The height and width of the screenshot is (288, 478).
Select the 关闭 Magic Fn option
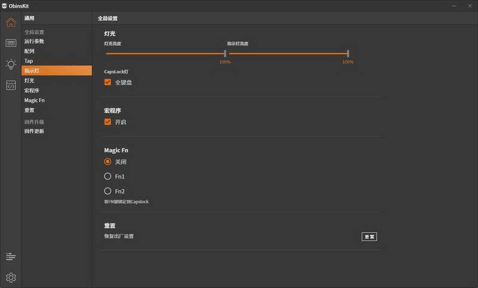(108, 161)
